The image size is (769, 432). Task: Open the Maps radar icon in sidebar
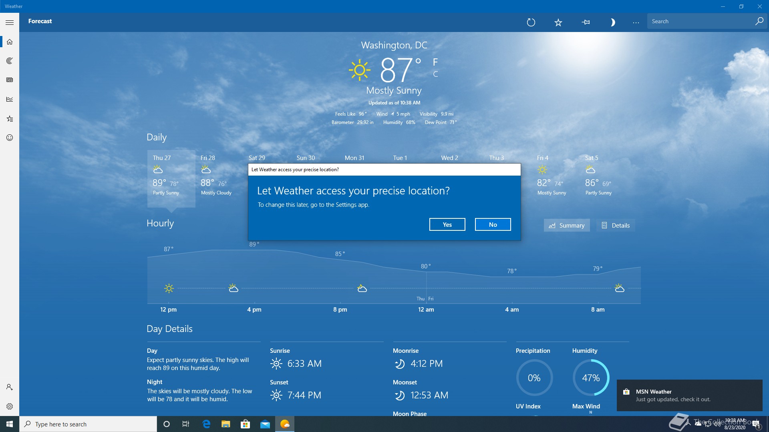10,61
